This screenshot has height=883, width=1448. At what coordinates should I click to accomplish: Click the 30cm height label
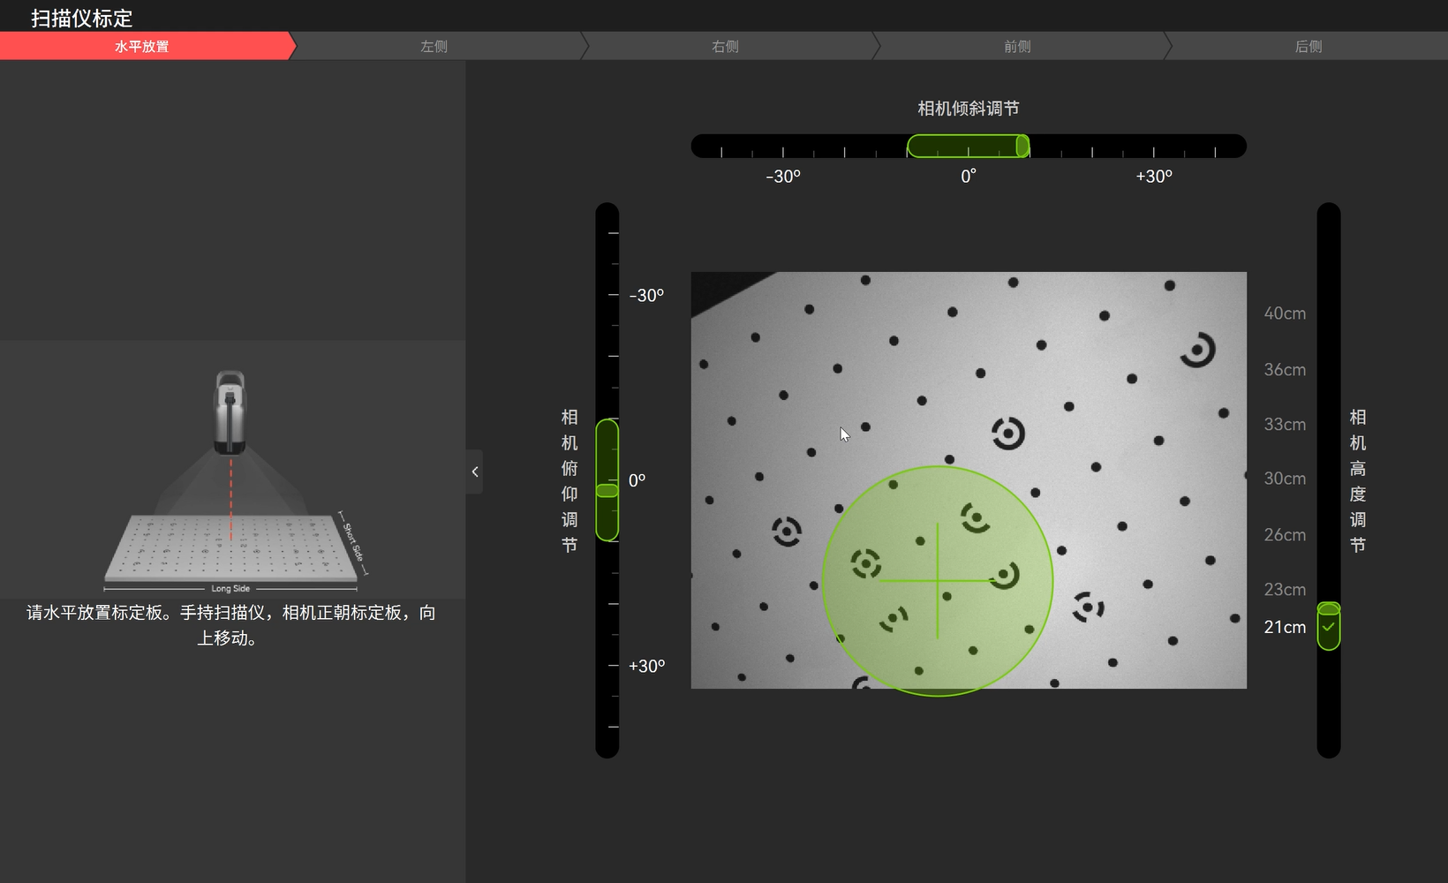(x=1284, y=479)
